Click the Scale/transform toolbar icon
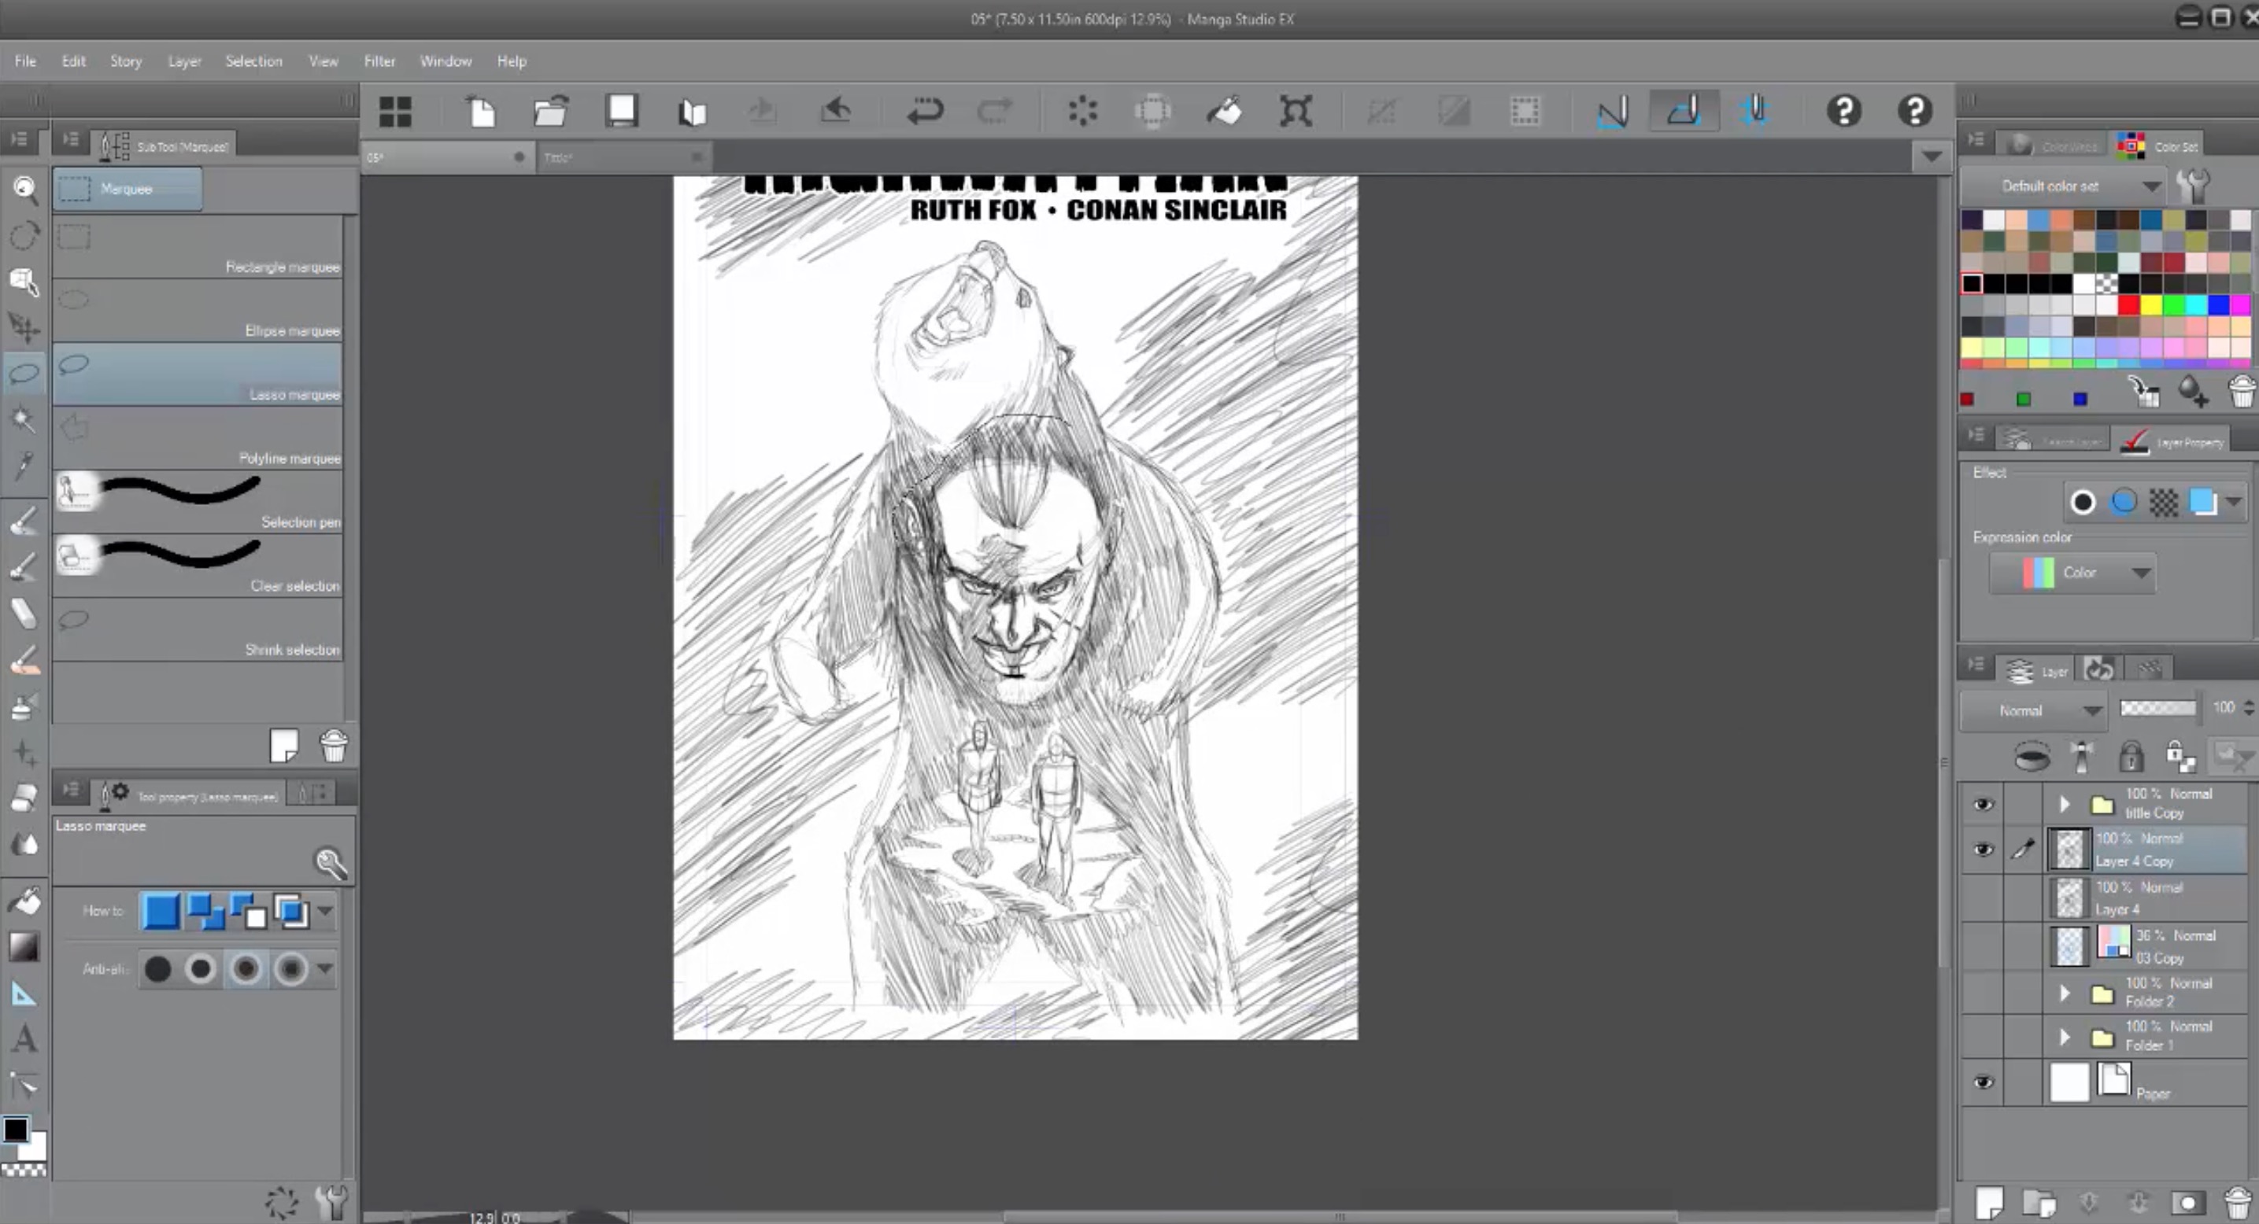This screenshot has width=2259, height=1224. pyautogui.click(x=1296, y=111)
